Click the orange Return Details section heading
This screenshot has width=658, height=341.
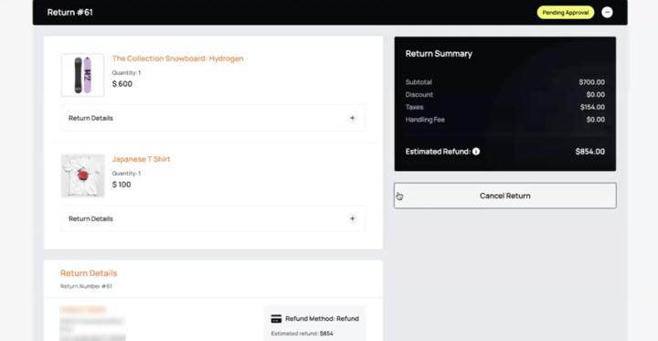[89, 273]
